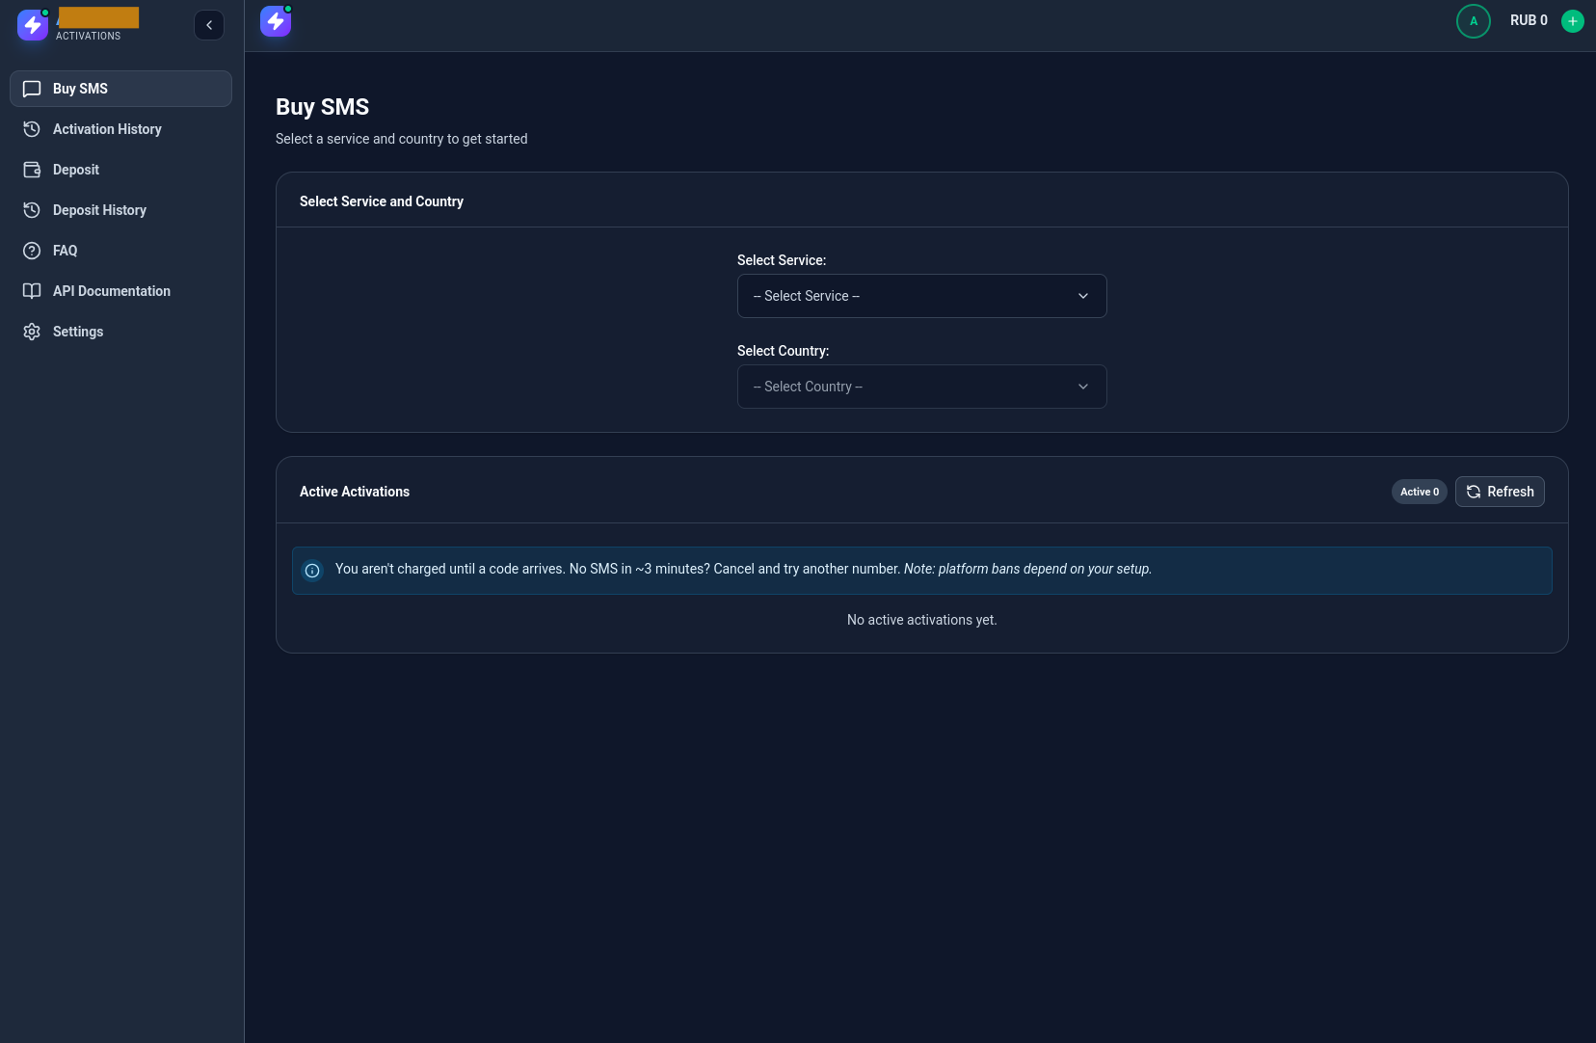The width and height of the screenshot is (1596, 1043).
Task: Click the info icon in the notice banner
Action: point(312,571)
